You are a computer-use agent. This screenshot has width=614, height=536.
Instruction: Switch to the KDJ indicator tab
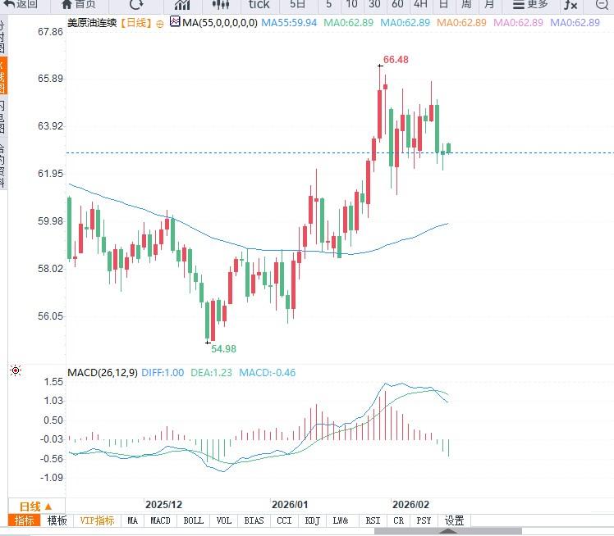[312, 520]
